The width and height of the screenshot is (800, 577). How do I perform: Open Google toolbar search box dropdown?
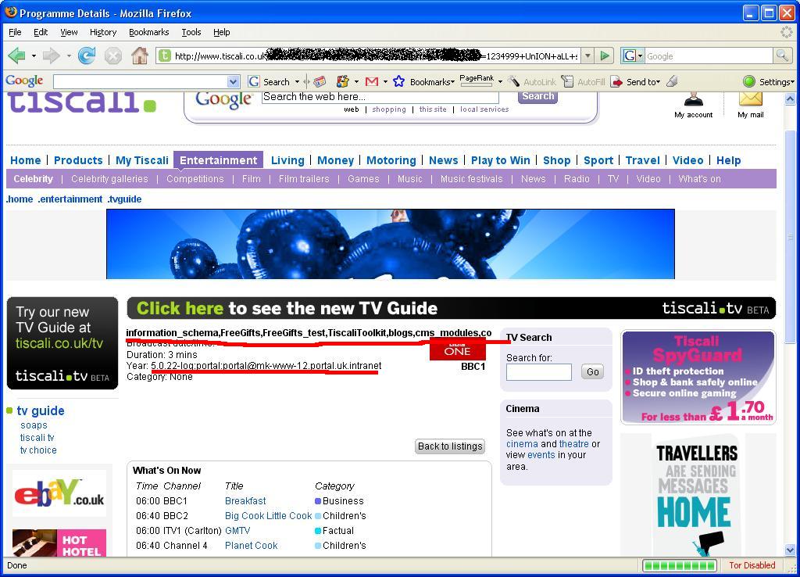coord(233,81)
